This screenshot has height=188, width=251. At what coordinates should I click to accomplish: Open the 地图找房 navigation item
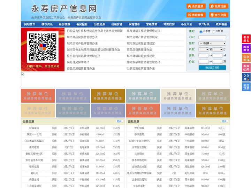[169, 24]
